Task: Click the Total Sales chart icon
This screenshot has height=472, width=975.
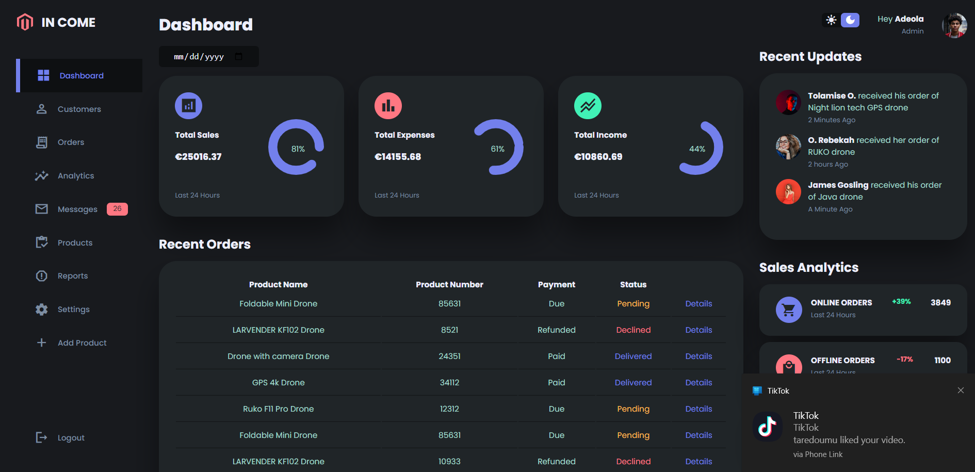Action: point(189,106)
